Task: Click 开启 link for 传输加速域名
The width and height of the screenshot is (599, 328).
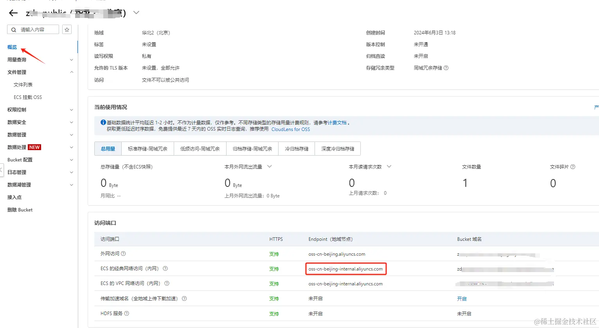Action: point(462,299)
